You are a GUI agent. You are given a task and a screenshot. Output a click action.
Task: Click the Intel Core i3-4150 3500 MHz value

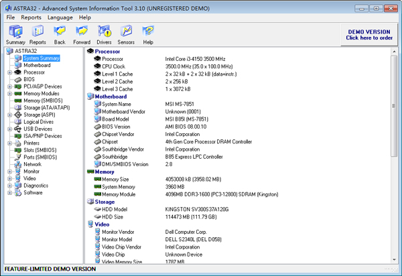(195, 59)
